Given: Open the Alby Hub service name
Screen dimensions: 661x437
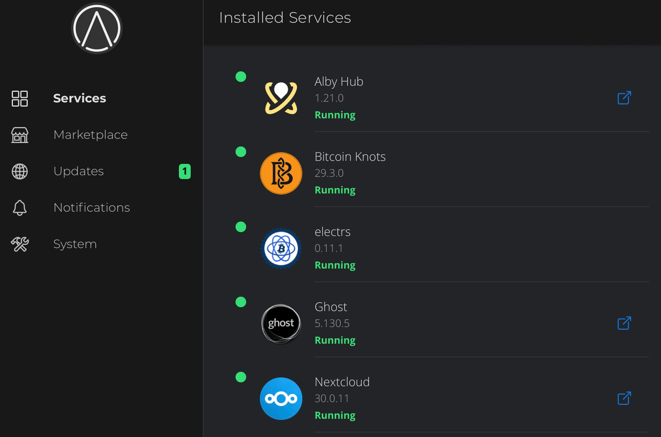Looking at the screenshot, I should point(339,82).
